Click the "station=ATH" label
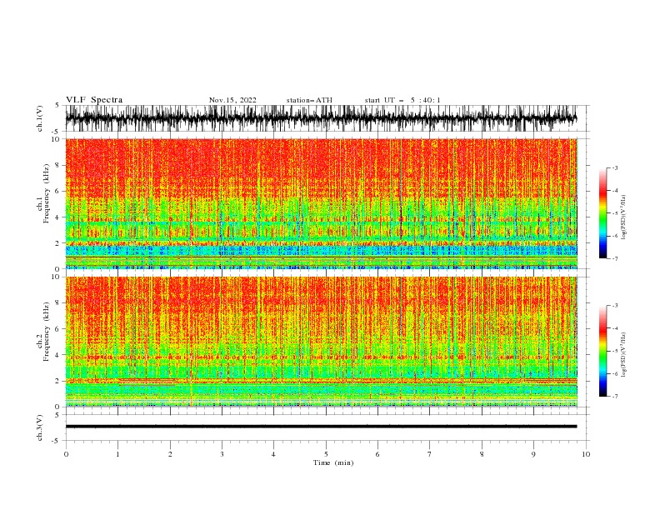The height and width of the screenshot is (510, 660). point(309,100)
